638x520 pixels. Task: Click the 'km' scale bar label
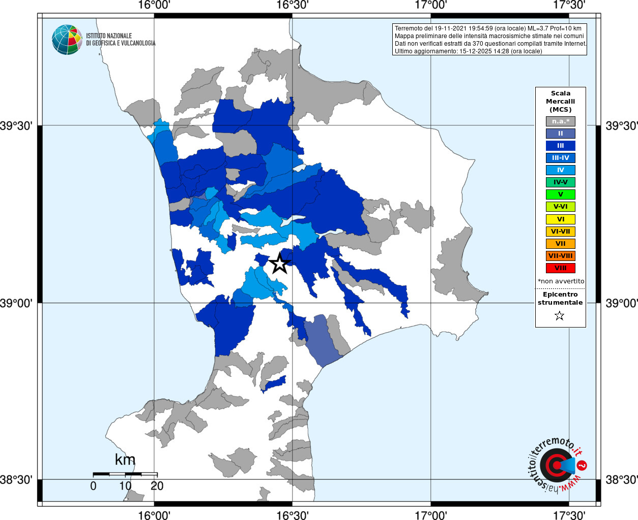(125, 460)
